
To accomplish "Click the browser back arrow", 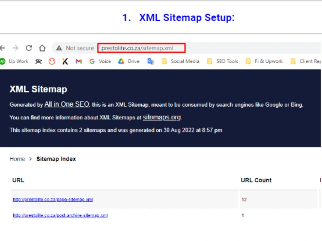I will coord(3,48).
